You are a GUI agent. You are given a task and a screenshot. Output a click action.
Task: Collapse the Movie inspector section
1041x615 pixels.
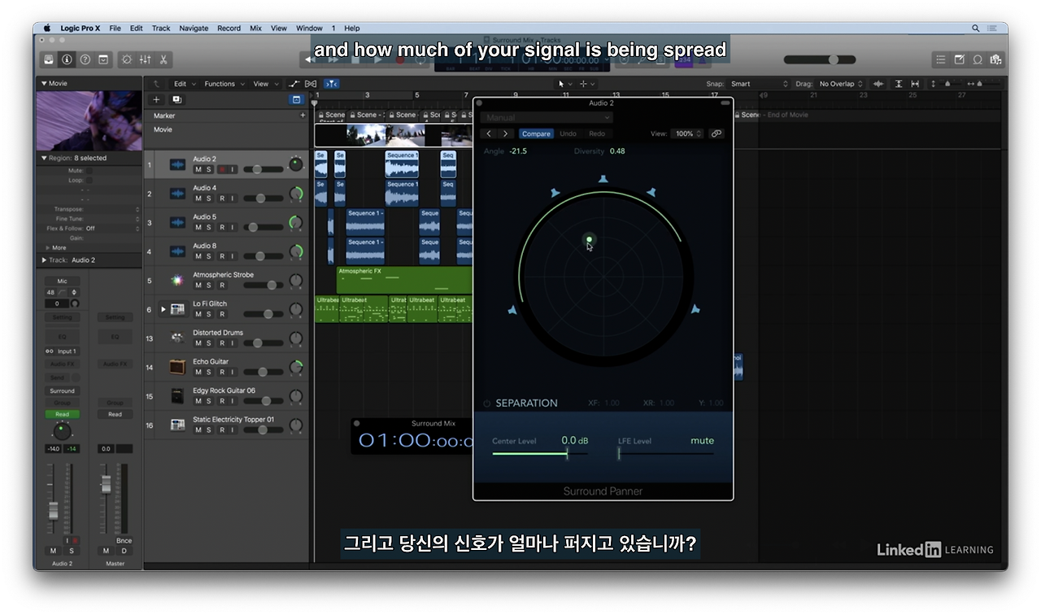tap(44, 83)
